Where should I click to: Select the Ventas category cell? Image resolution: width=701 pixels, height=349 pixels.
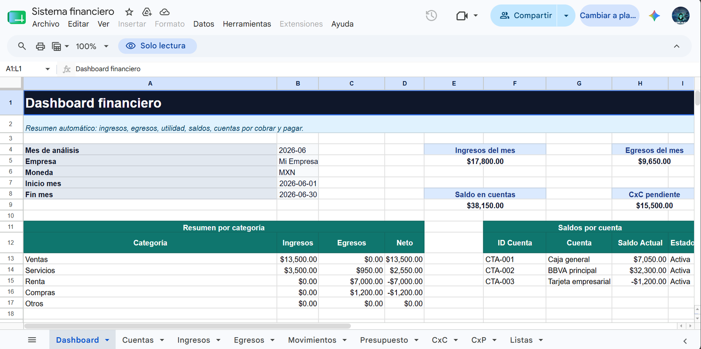150,259
